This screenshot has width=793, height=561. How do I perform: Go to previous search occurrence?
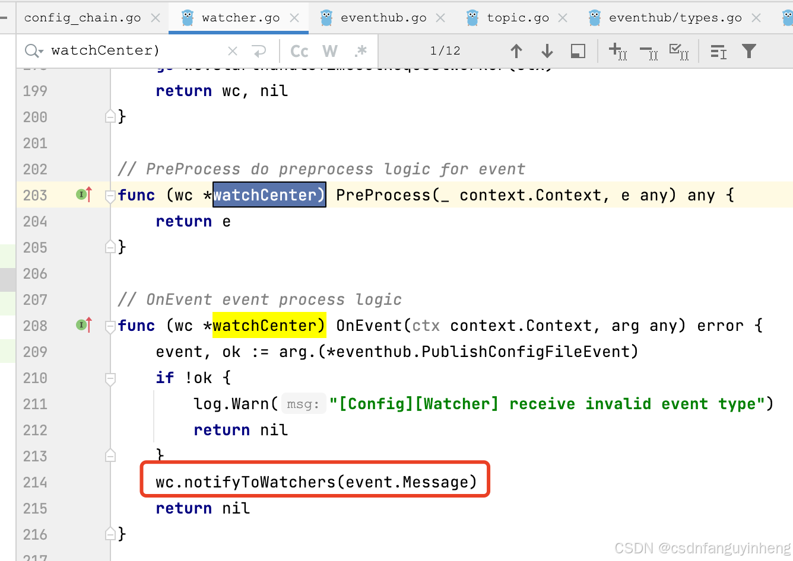point(516,52)
